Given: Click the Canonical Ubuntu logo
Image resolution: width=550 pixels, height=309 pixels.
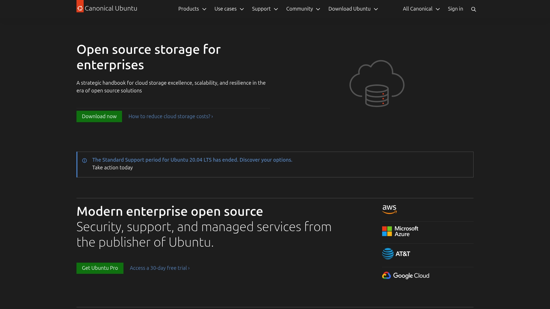Looking at the screenshot, I should tap(106, 8).
